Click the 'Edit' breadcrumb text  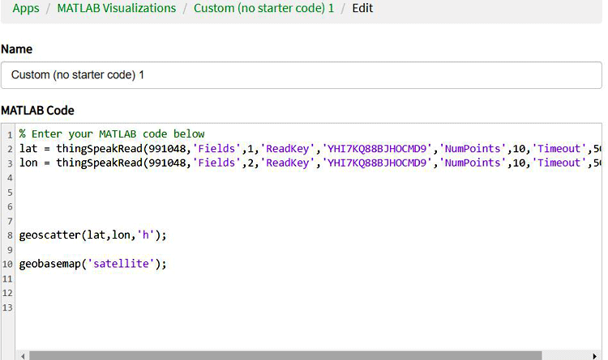(x=362, y=8)
